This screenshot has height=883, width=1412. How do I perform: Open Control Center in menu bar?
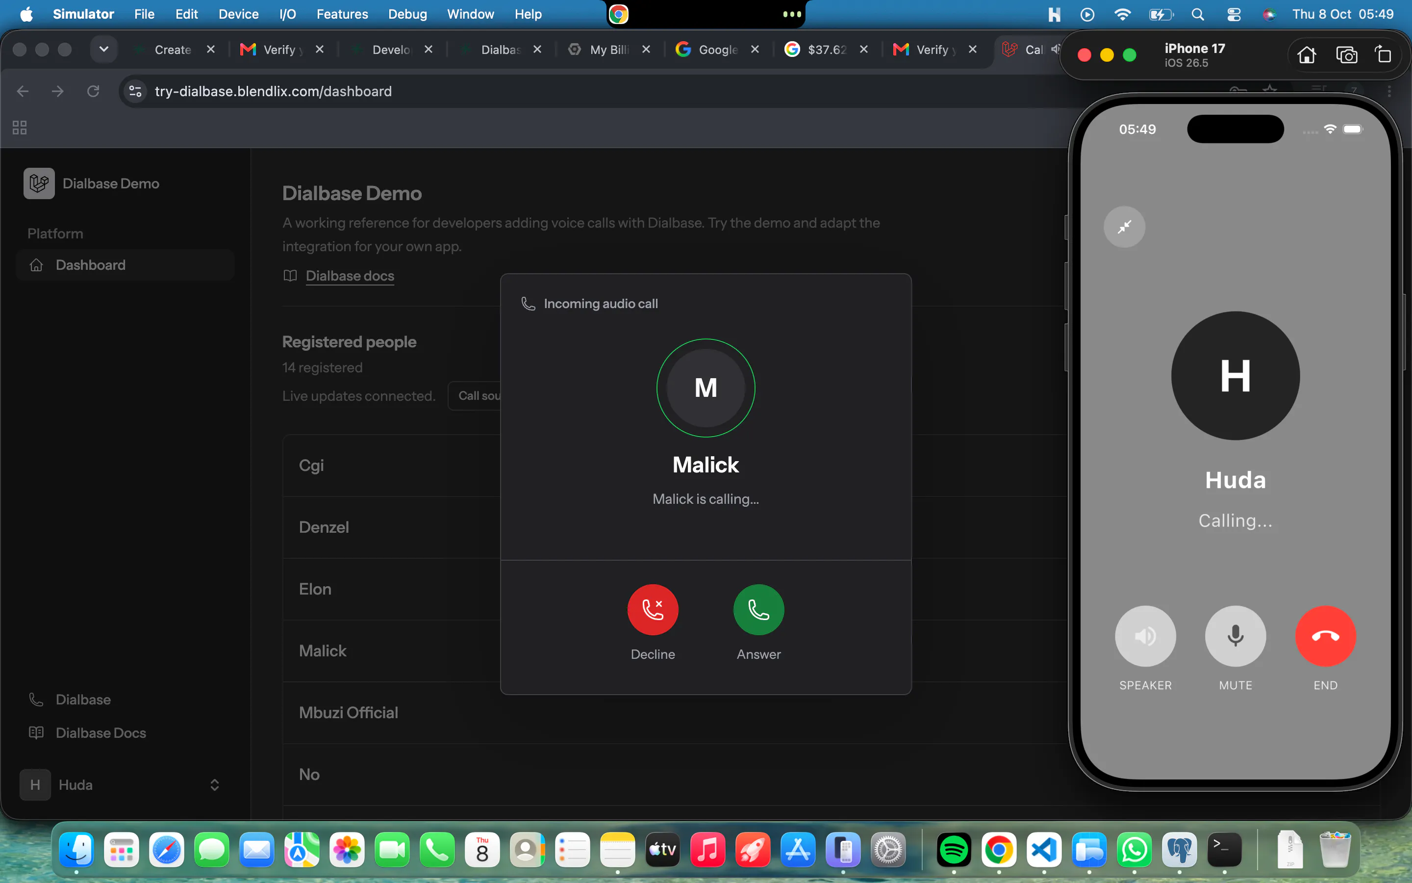(x=1234, y=14)
